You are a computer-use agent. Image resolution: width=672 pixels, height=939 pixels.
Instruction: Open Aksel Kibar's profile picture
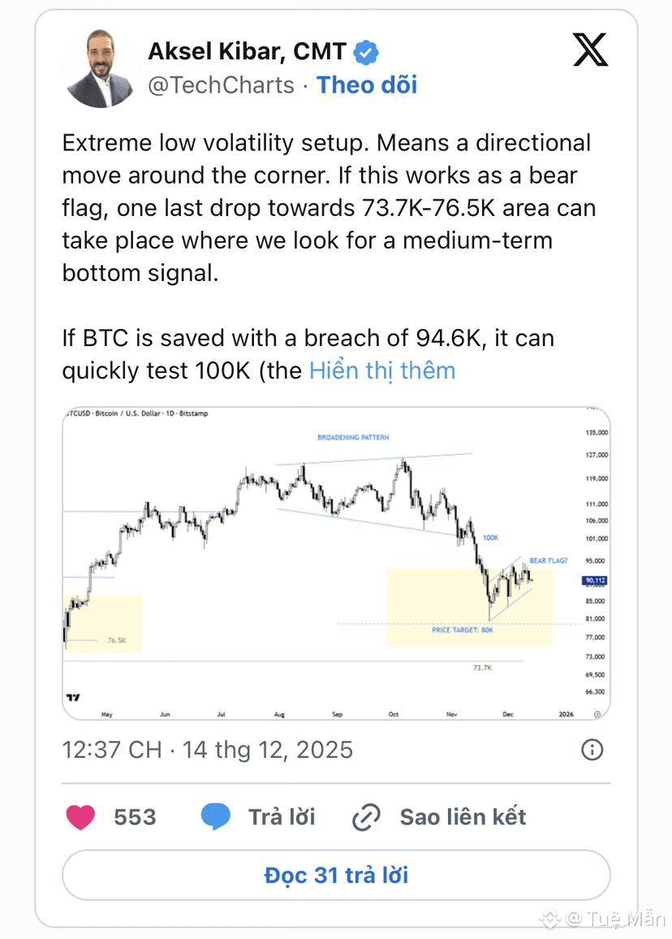101,69
